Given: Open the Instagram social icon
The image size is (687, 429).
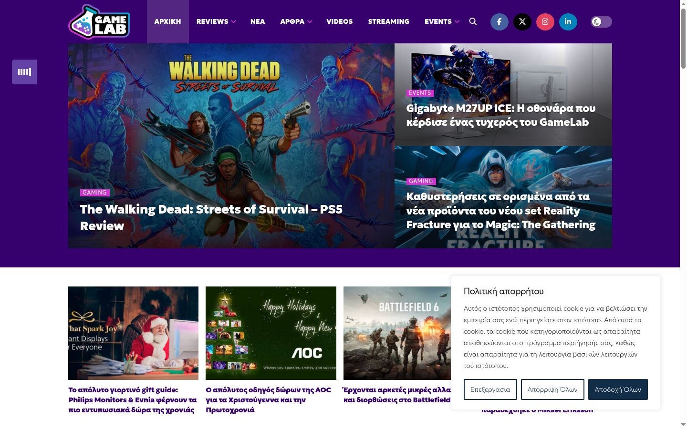Looking at the screenshot, I should [545, 21].
